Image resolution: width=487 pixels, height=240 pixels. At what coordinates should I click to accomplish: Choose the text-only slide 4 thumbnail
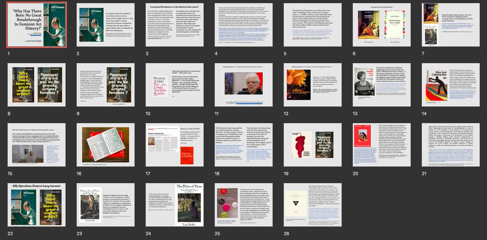243,25
